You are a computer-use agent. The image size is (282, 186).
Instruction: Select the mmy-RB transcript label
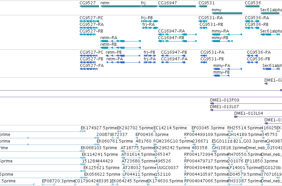coord(220,38)
